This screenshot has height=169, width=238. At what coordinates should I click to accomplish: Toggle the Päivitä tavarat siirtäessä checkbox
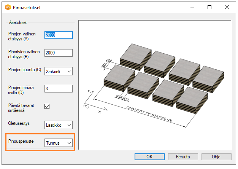click(47, 107)
